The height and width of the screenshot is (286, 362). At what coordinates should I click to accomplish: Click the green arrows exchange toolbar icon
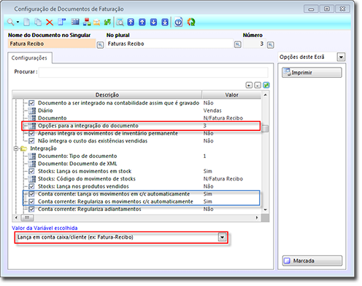(107, 22)
